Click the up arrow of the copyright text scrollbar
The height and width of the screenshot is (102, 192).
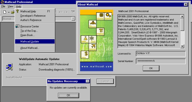tap(182, 17)
